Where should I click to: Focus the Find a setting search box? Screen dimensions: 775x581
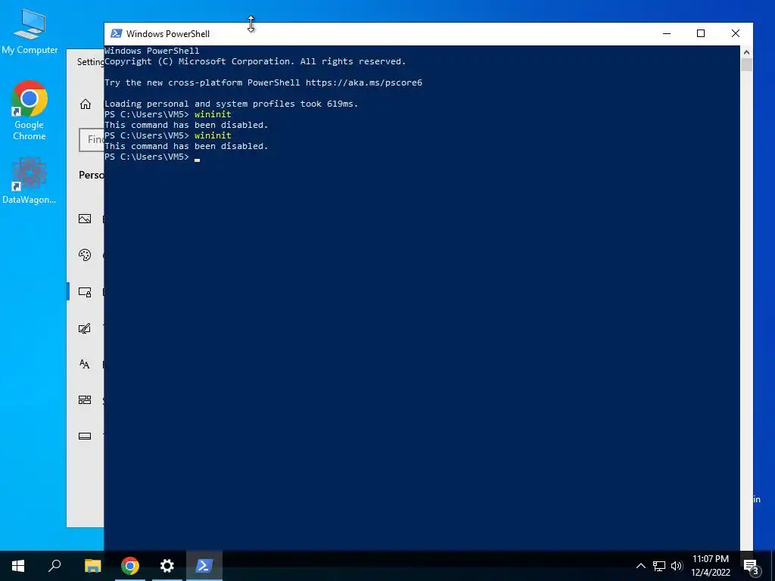click(92, 140)
